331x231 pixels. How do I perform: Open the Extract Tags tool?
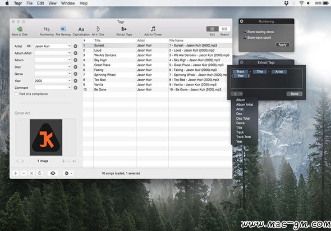click(124, 31)
